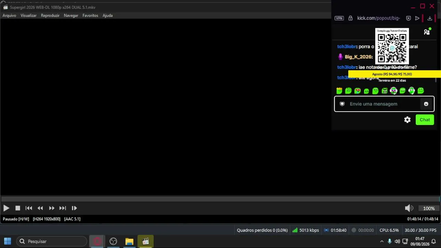Play the paused Supergirl video
This screenshot has width=441, height=248.
(x=6, y=208)
